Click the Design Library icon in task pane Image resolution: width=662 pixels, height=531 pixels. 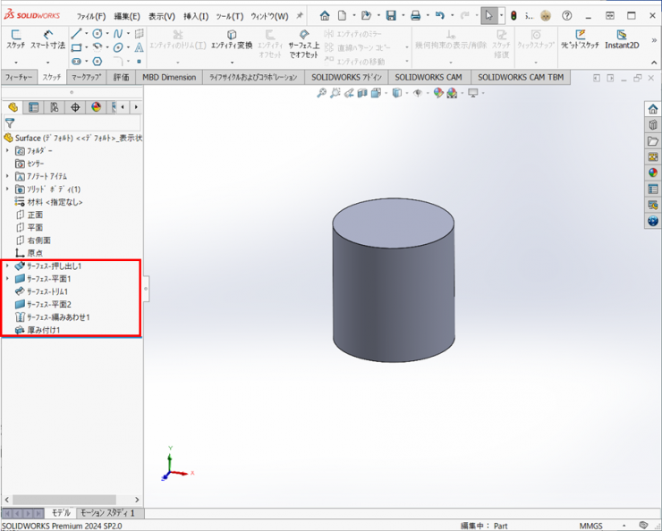[x=653, y=125]
